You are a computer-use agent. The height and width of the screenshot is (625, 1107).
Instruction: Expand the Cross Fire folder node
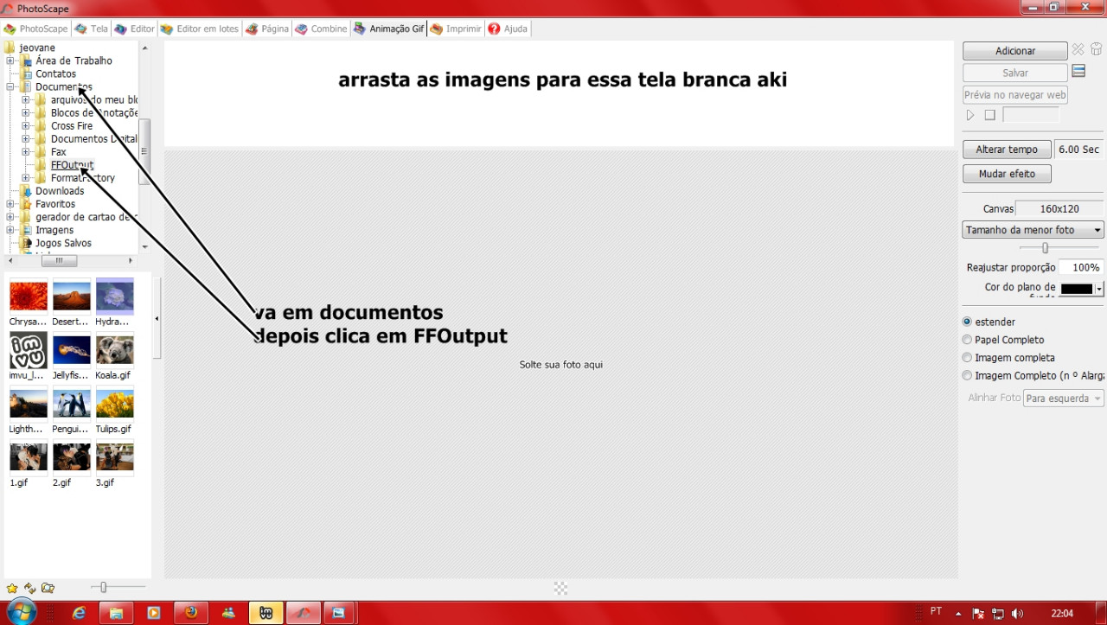pos(26,126)
